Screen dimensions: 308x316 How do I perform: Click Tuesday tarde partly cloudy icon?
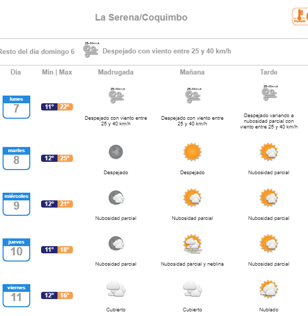tap(268, 152)
